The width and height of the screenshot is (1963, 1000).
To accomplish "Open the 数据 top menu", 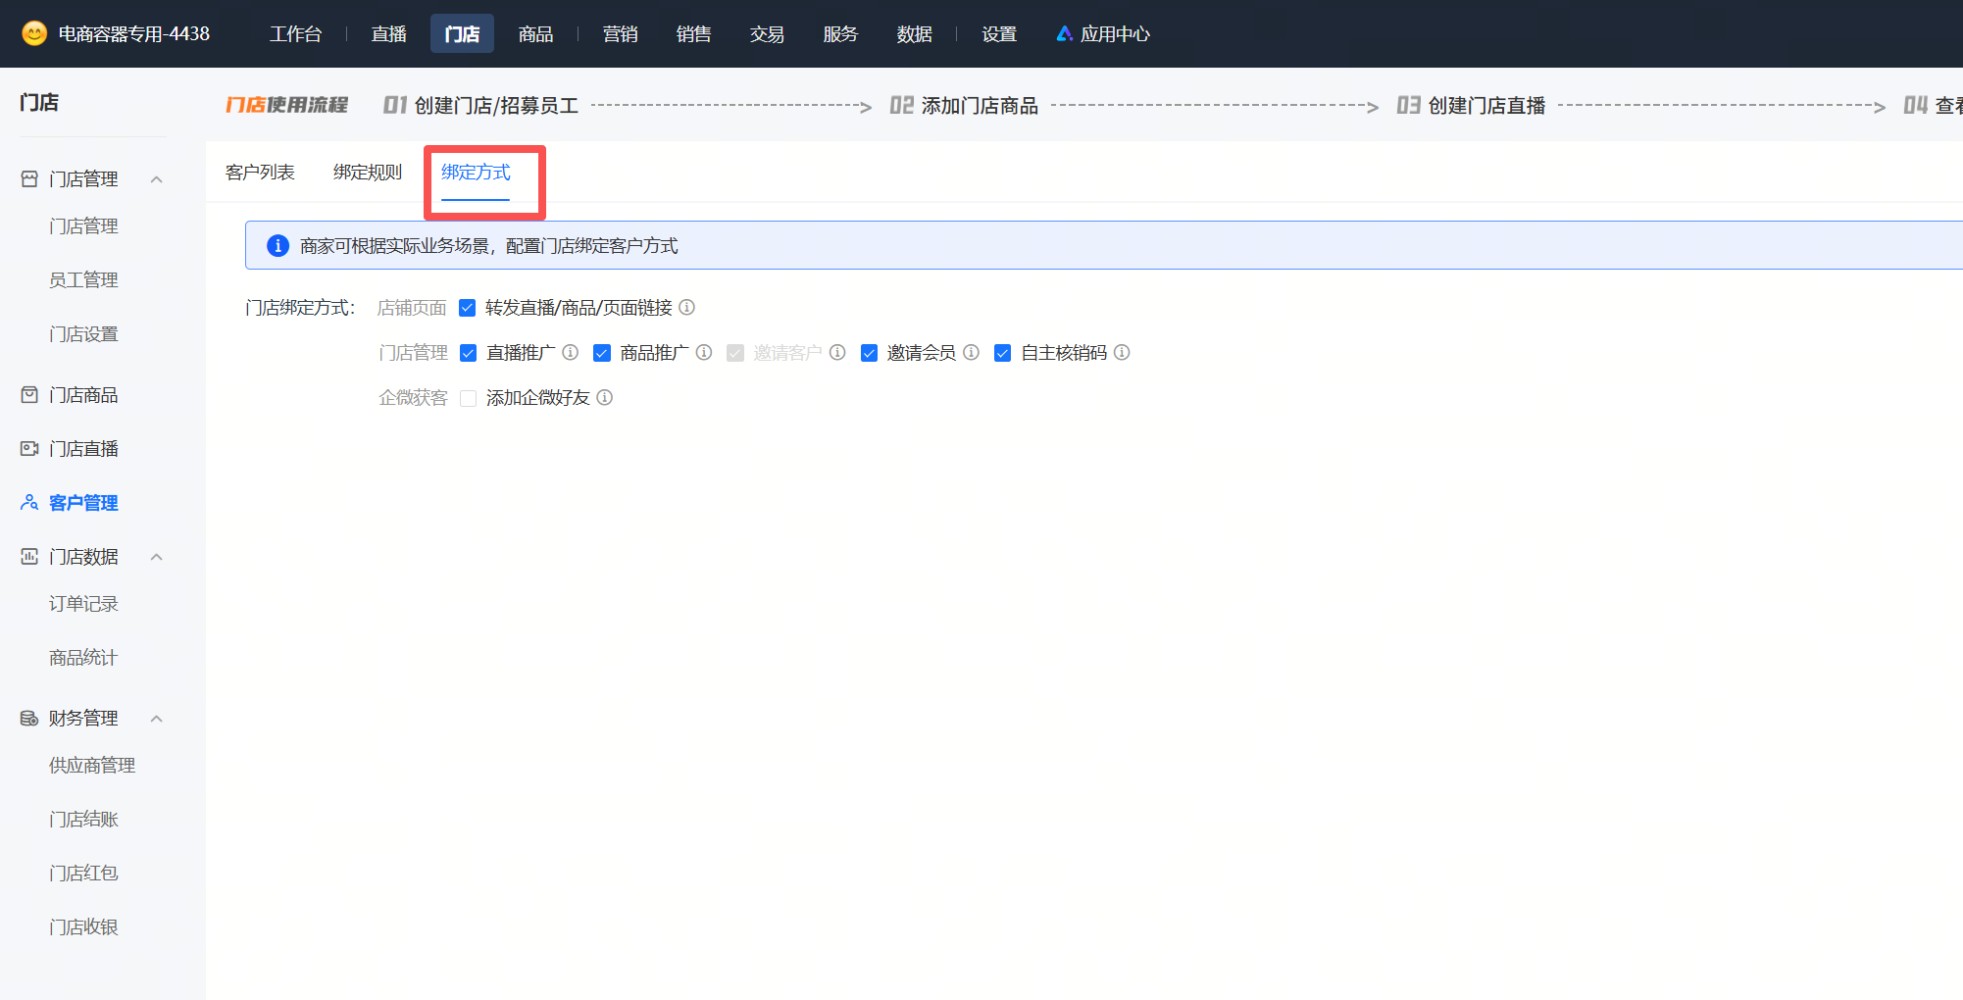I will click(915, 34).
